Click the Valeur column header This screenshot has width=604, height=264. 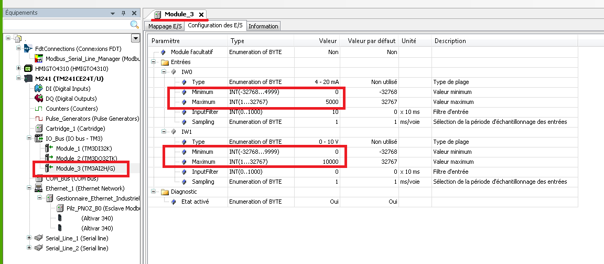pos(328,41)
